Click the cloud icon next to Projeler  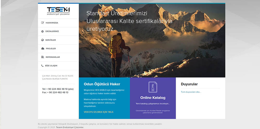tap(43, 49)
